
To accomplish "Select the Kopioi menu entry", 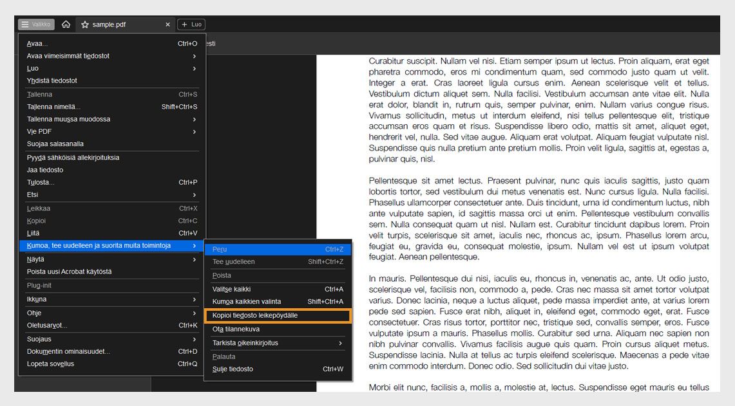I will tap(111, 221).
